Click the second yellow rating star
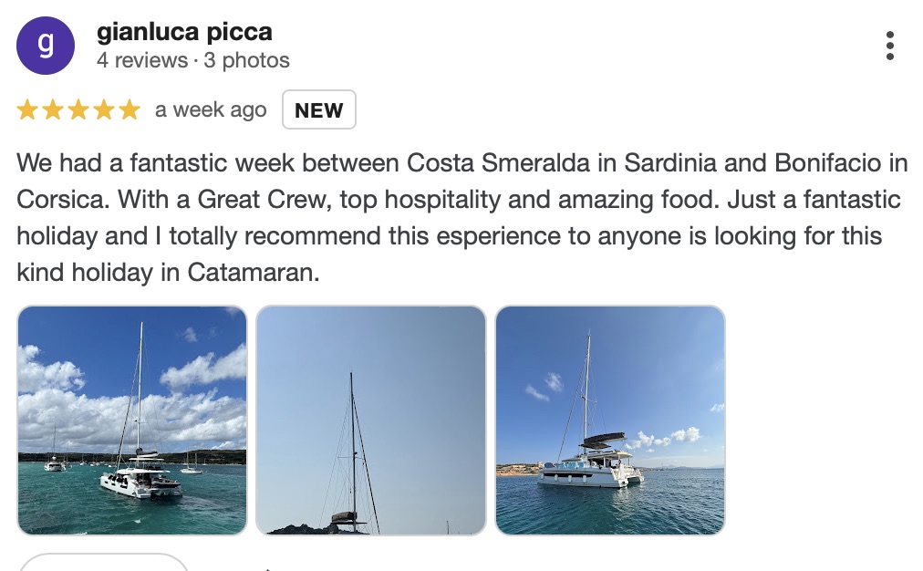 tap(53, 110)
